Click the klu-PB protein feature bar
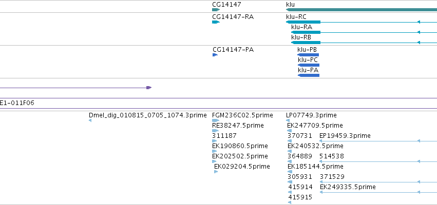The image size is (437, 205). point(308,55)
